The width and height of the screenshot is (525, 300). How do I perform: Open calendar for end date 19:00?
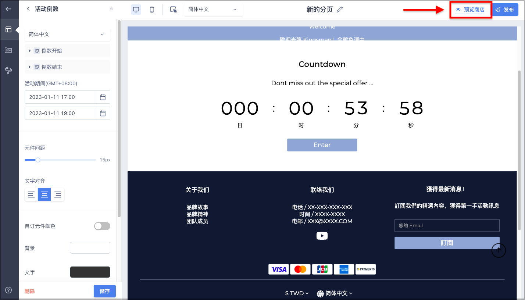103,113
